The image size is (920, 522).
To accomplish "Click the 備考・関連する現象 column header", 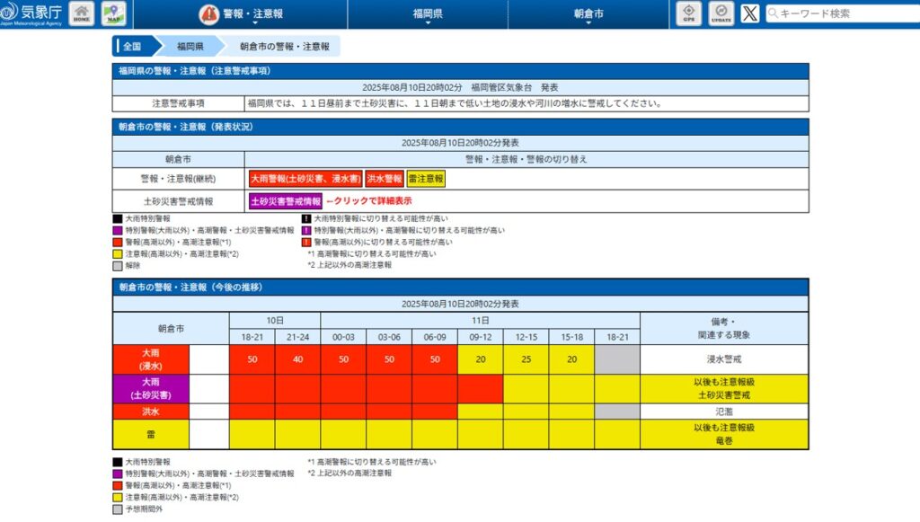I will [x=724, y=329].
